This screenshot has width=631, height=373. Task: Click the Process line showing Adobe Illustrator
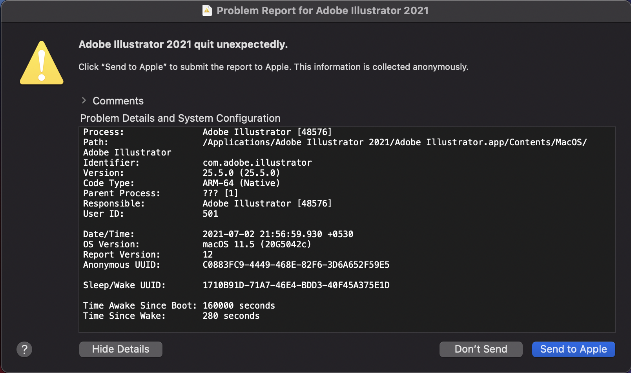point(267,132)
